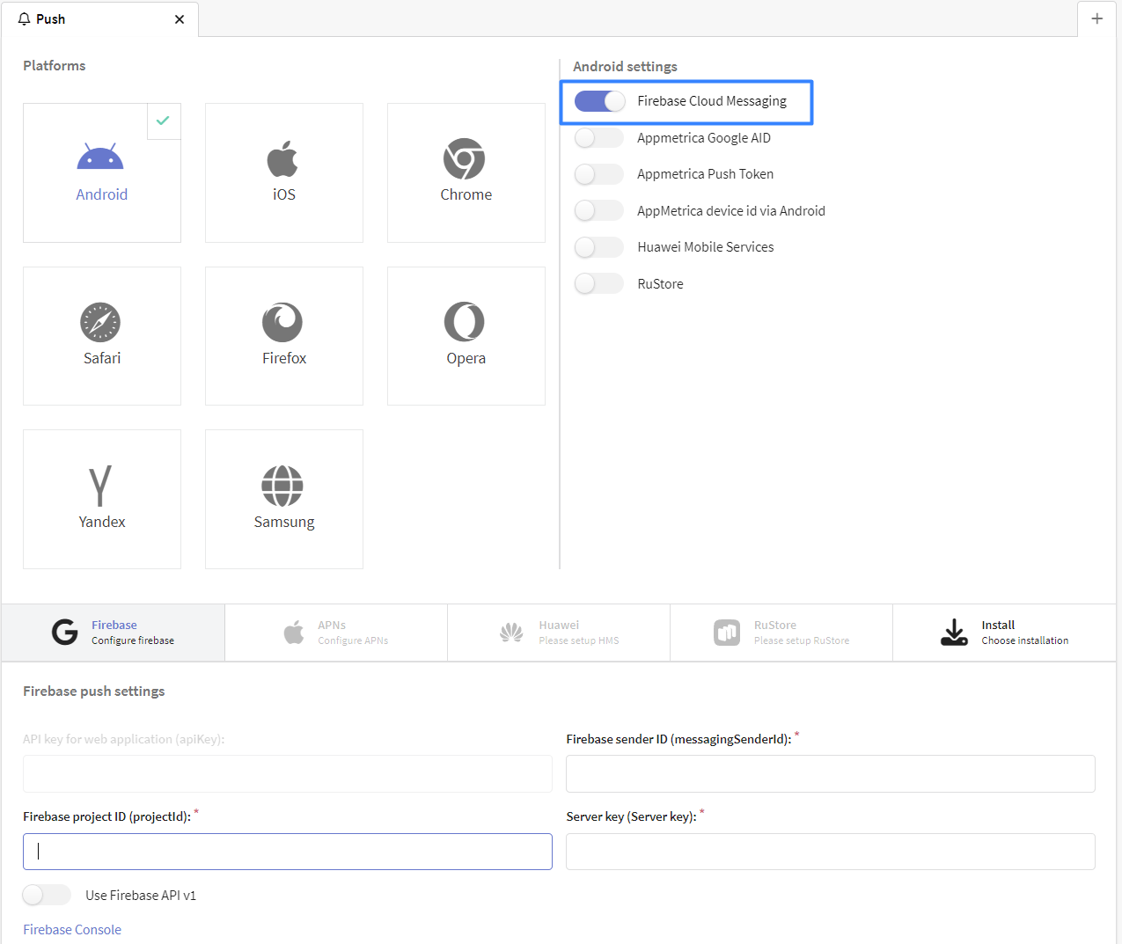Click the 'Configure APNs' subtitle

(x=353, y=640)
